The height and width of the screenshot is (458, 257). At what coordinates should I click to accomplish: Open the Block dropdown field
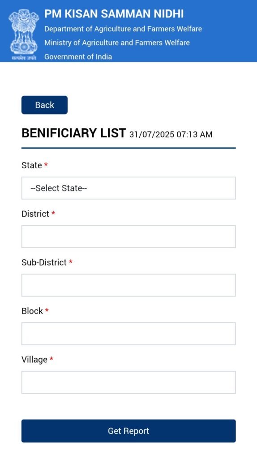[x=128, y=334]
